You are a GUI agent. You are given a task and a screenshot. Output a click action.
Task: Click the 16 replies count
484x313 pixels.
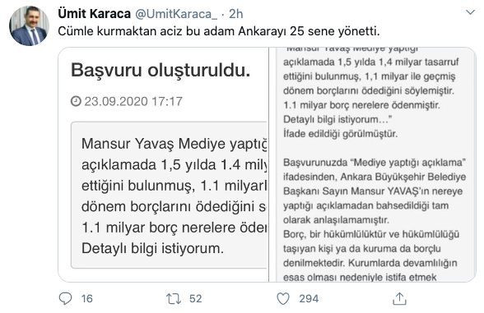click(87, 298)
